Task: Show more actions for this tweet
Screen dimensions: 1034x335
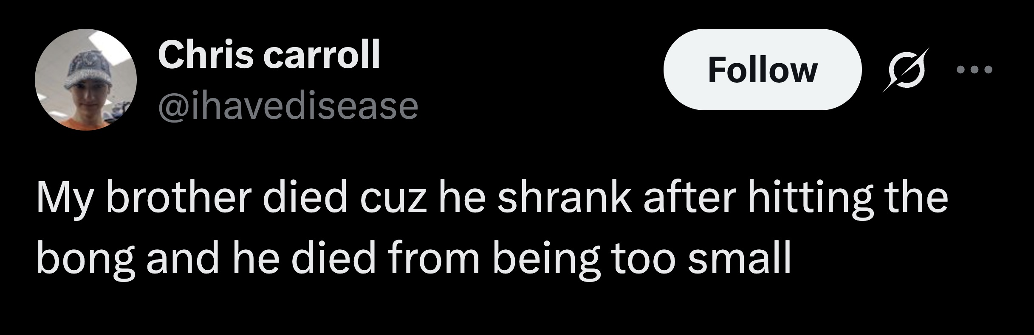Action: point(975,70)
